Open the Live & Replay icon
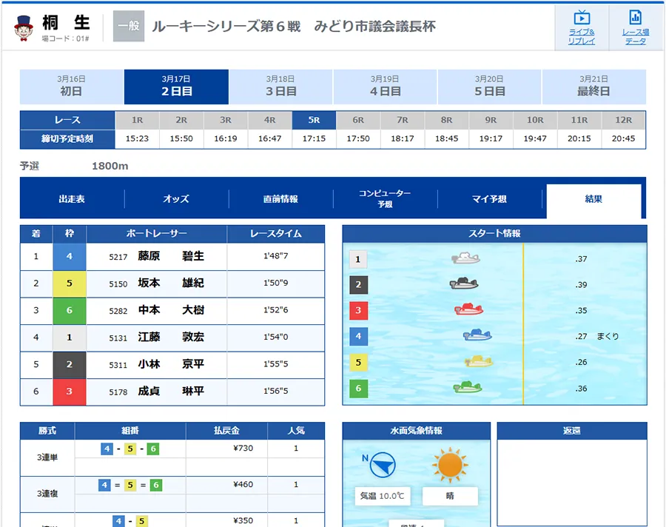666x527 pixels. 582,27
